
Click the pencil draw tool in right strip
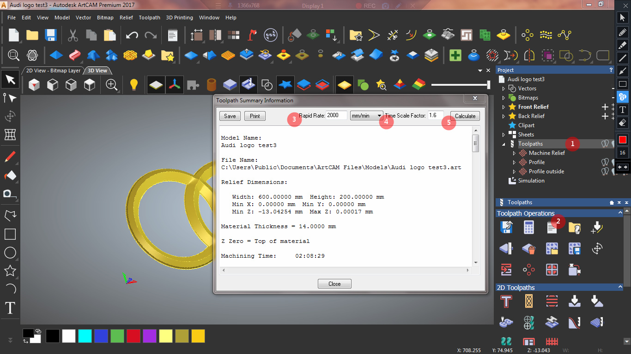(x=623, y=32)
